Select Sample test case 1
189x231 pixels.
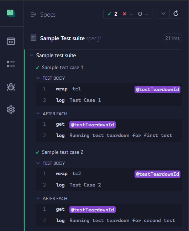(62, 68)
